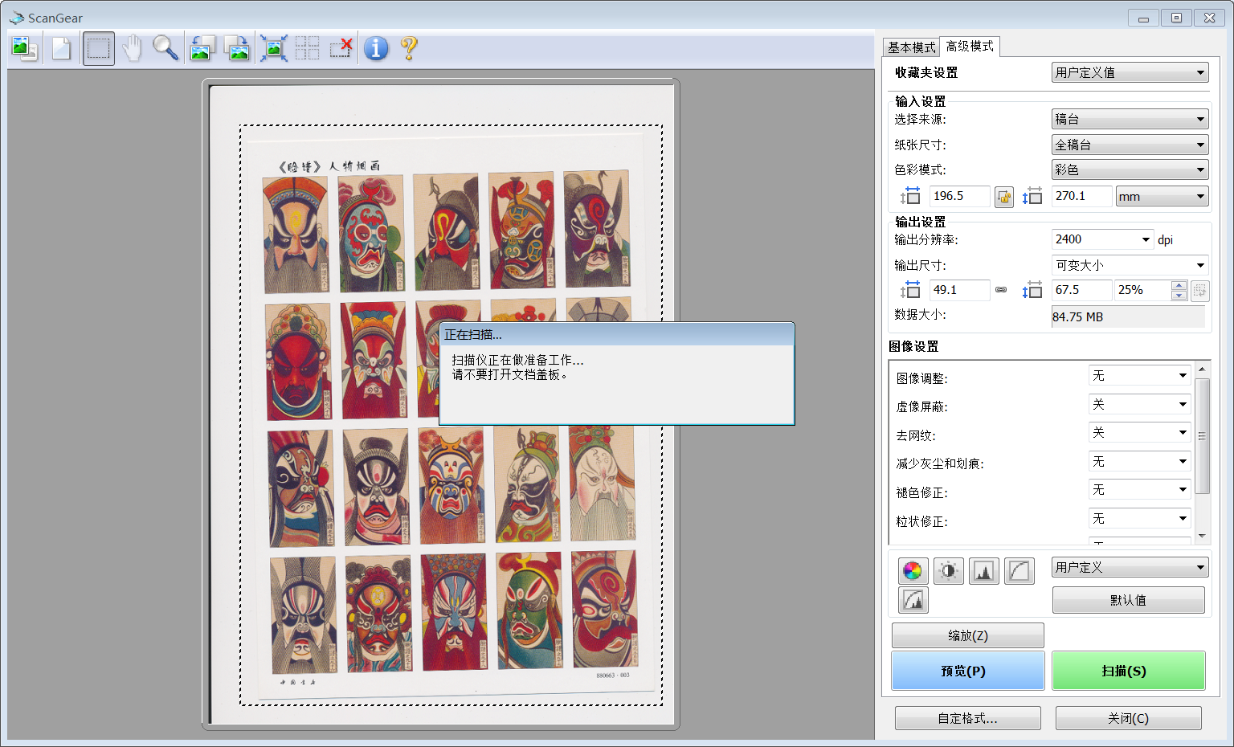Open the histogram tool
Viewport: 1234px width, 747px height.
click(983, 571)
